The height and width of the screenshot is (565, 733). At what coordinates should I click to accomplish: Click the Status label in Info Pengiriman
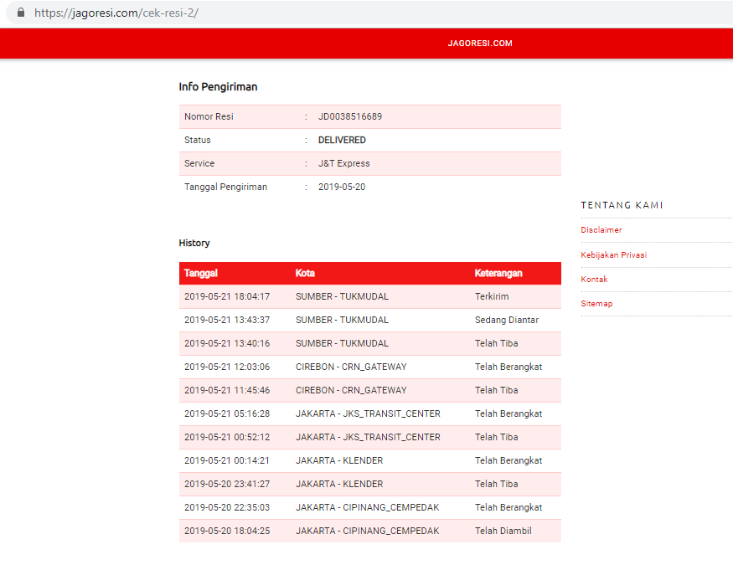pyautogui.click(x=197, y=140)
